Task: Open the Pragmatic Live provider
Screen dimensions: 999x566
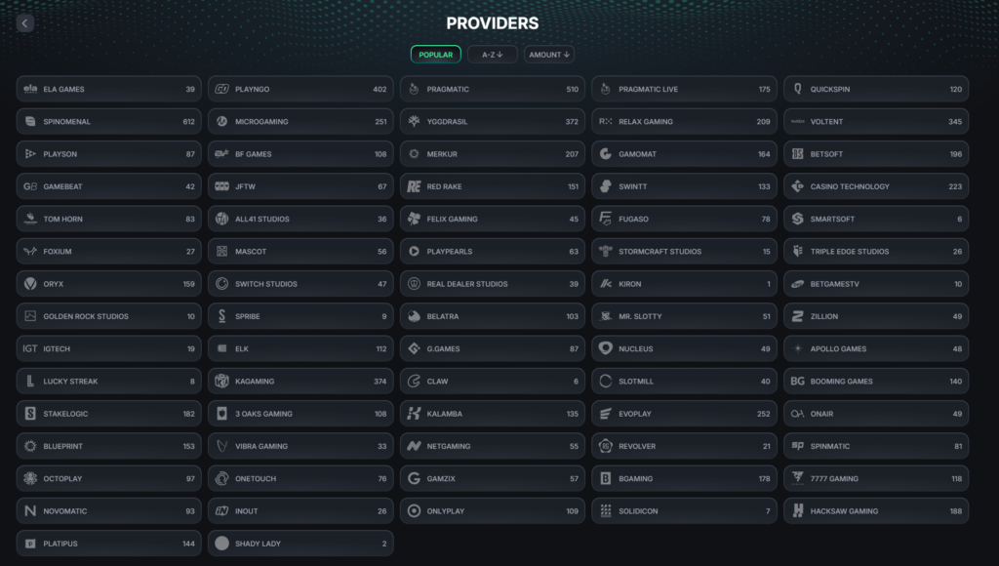Action: pos(684,89)
